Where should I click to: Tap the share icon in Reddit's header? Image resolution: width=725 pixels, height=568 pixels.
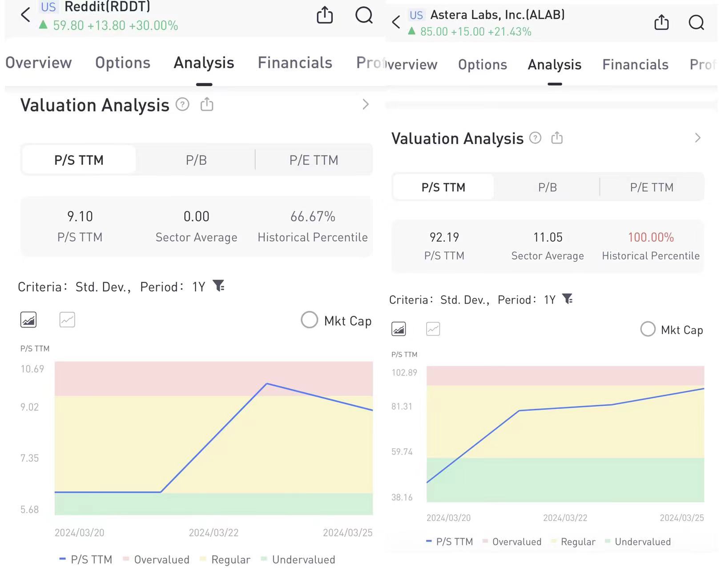[x=325, y=15]
